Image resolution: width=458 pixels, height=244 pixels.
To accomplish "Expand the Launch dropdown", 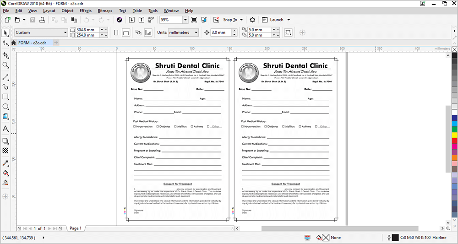I will [289, 20].
